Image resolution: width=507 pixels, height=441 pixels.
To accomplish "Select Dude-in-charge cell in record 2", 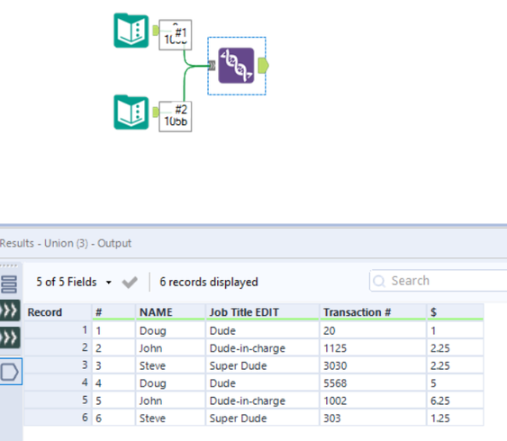I will (262, 348).
